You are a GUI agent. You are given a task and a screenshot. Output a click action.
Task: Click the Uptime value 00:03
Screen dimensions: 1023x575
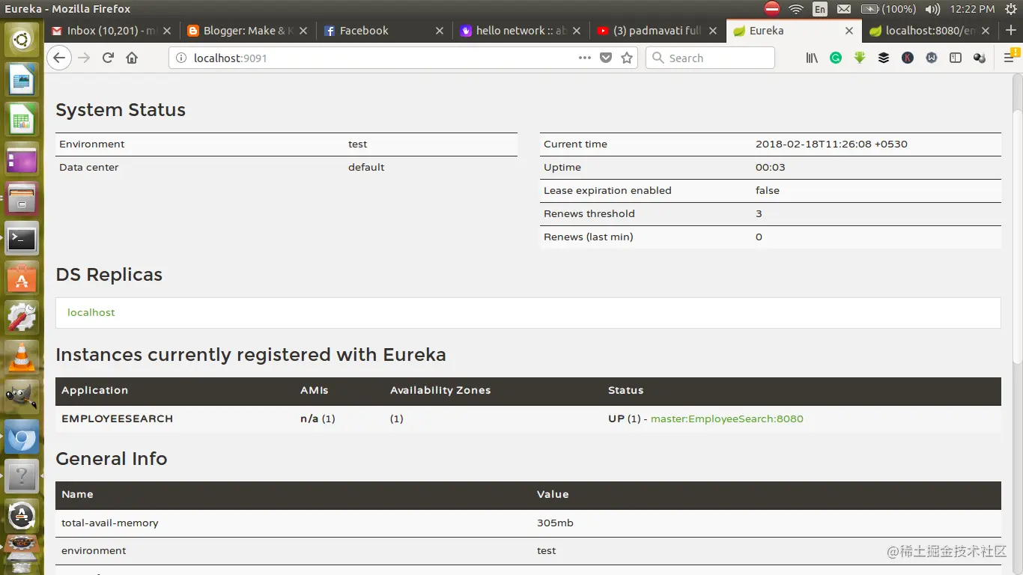click(770, 167)
